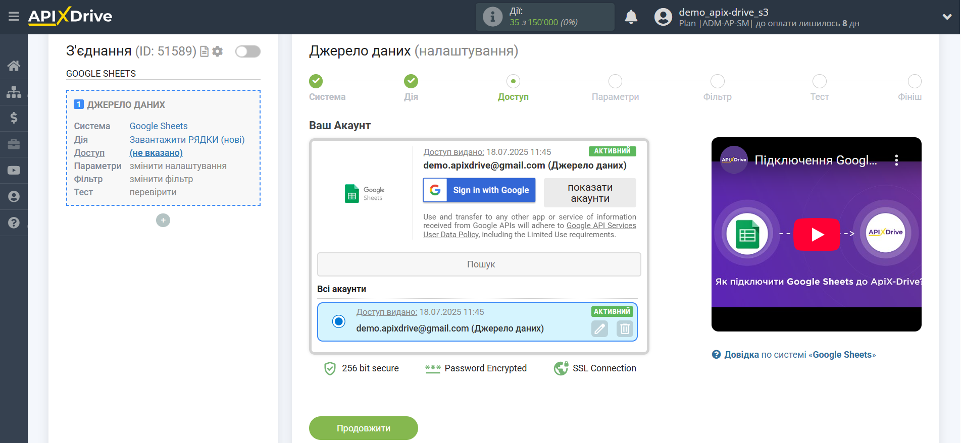Open briefcase icon in sidebar
Viewport: 961px width, 443px height.
14,144
